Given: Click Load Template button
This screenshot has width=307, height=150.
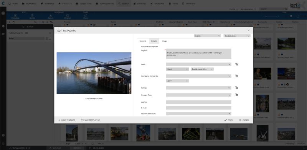Looking at the screenshot, I should (66, 120).
